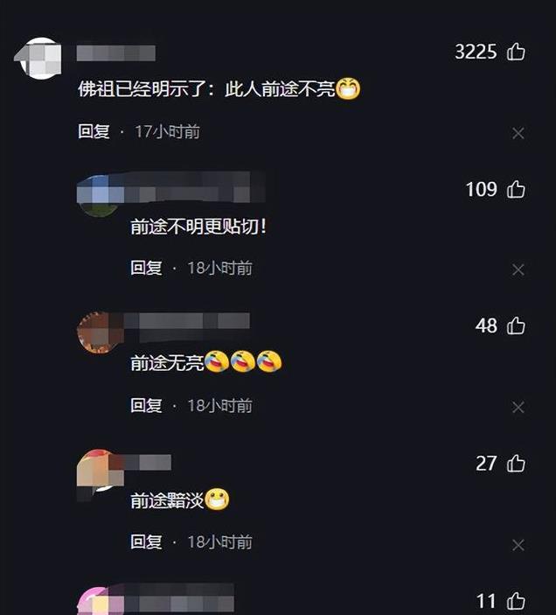Like the 前途黯淡 reply with 27 likes

[516, 463]
